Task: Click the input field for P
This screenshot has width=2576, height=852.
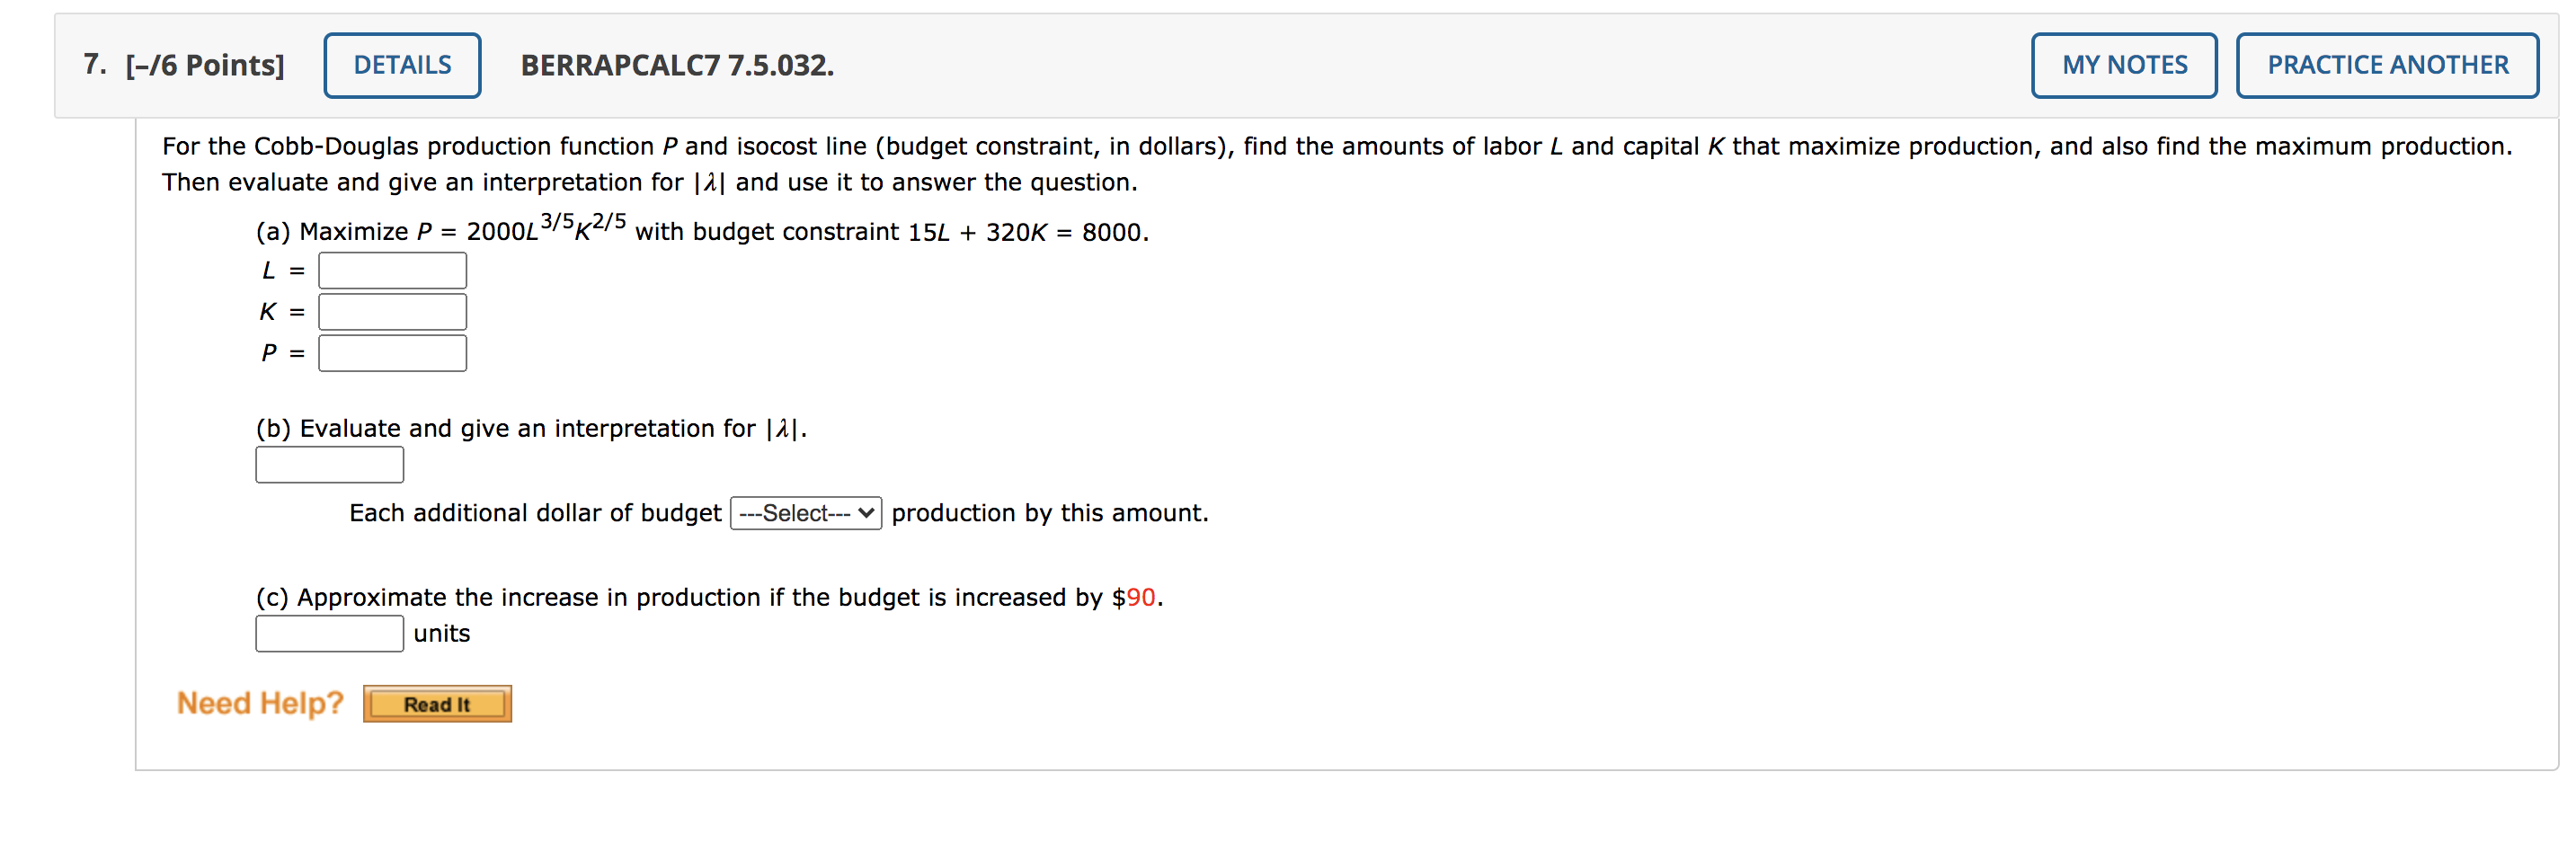Action: tap(391, 353)
